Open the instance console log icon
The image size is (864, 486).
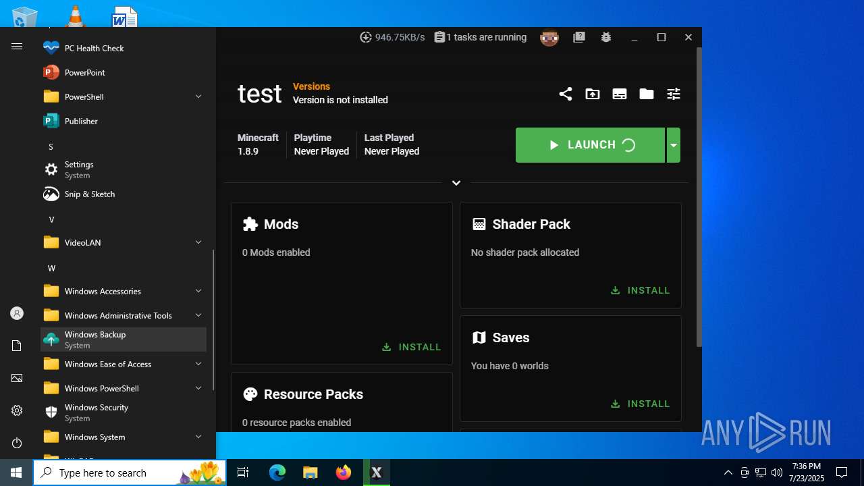[x=620, y=94]
